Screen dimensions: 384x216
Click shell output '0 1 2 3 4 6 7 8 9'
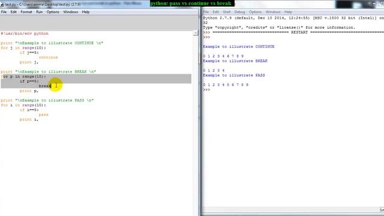pos(223,56)
